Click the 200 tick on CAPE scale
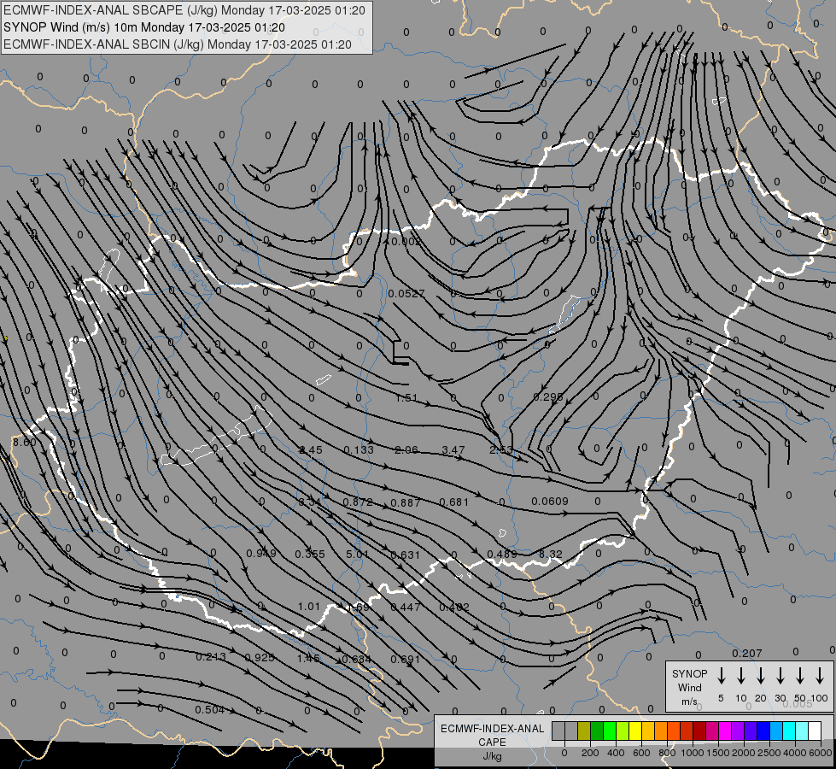836x769 pixels. click(590, 753)
